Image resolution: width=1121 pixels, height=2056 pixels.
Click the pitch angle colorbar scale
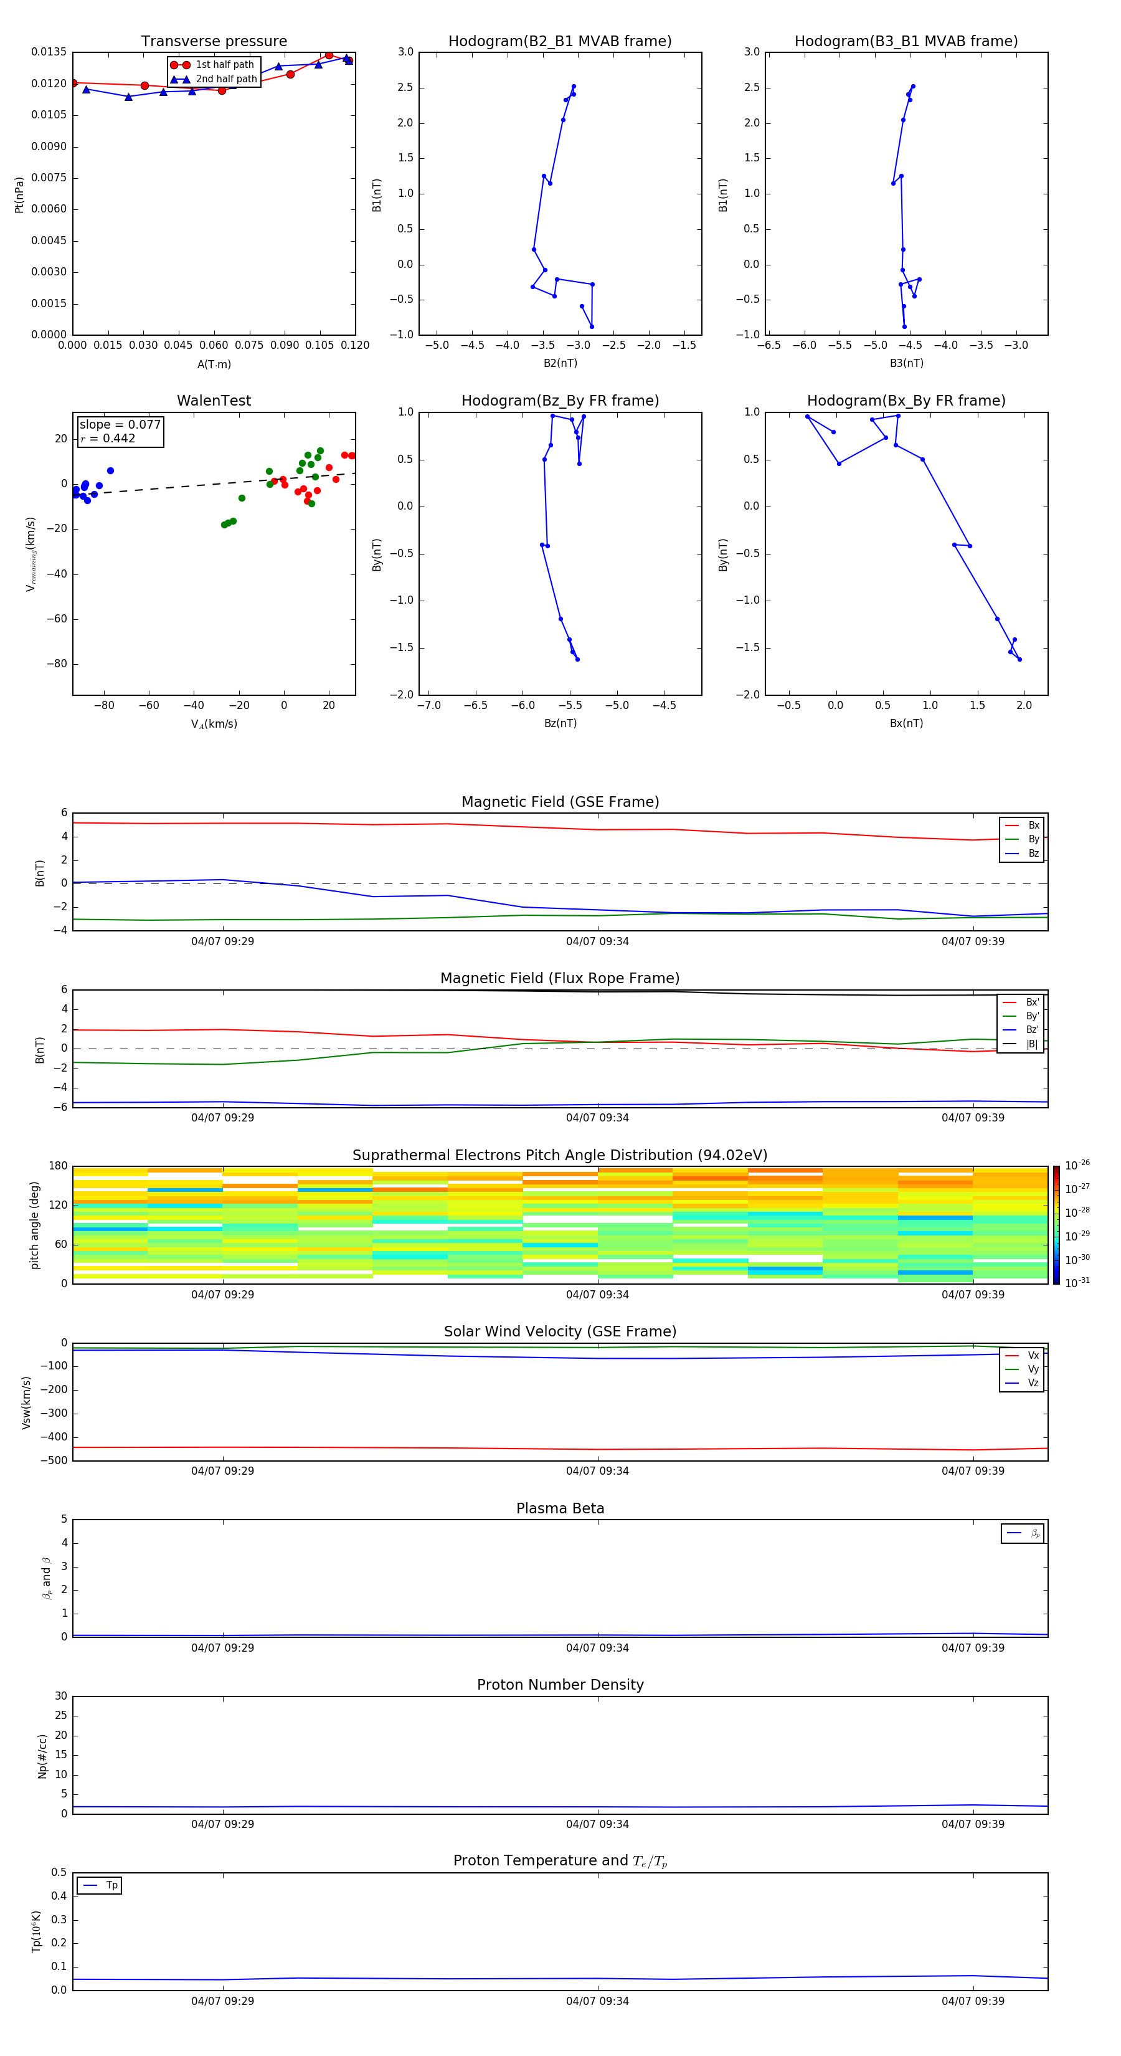(x=1056, y=1225)
